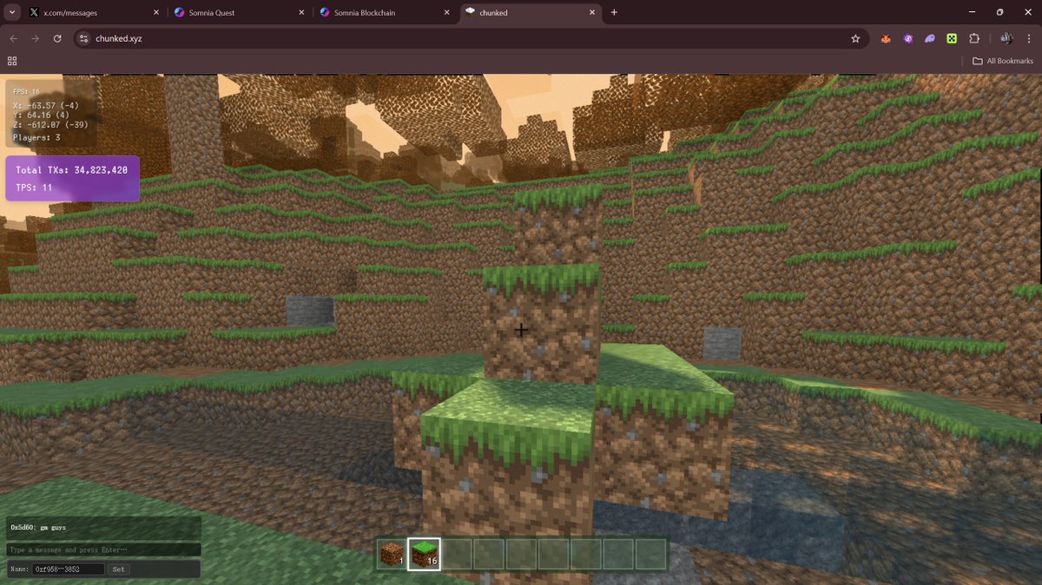This screenshot has height=585, width=1042.
Task: Switch to the x.com/messages tab
Action: pos(94,13)
